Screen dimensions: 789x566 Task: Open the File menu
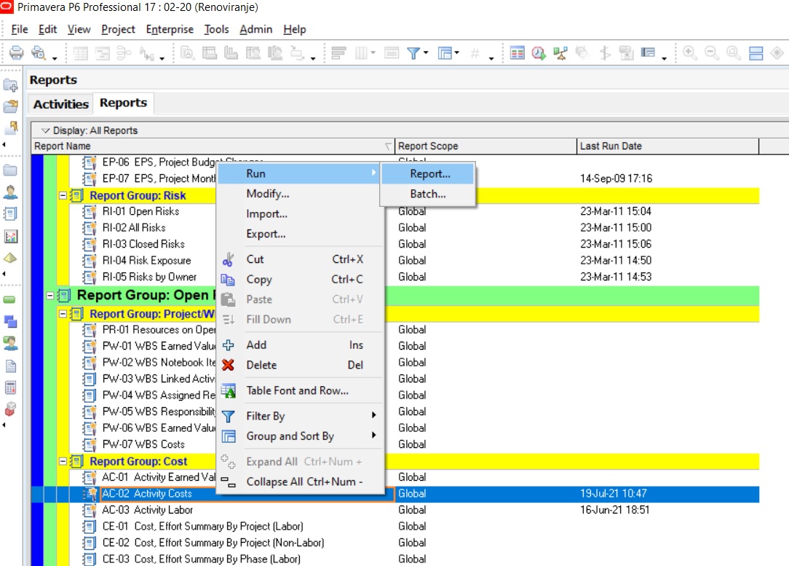20,29
